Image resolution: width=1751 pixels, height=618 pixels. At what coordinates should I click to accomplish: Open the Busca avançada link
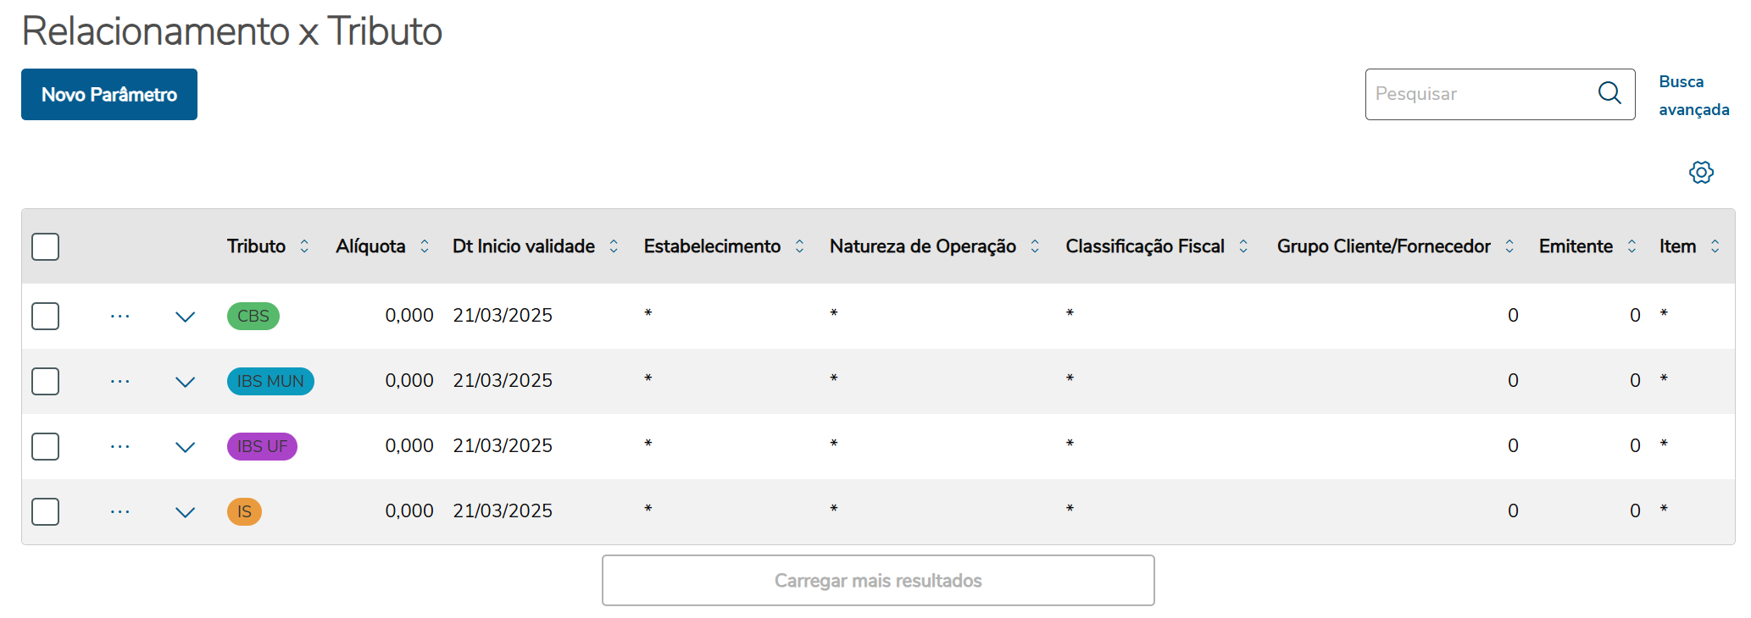click(x=1693, y=96)
